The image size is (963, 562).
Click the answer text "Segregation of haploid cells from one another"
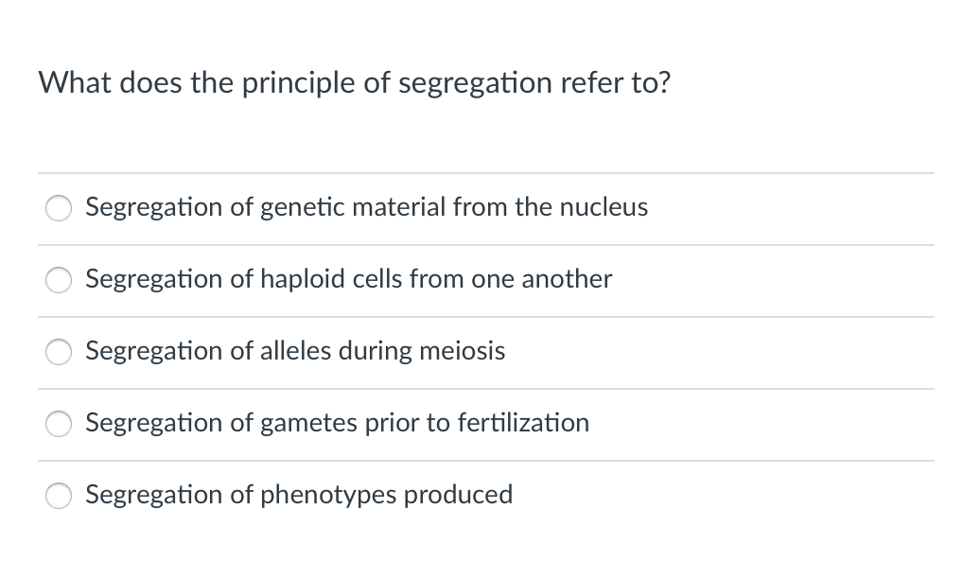348,280
